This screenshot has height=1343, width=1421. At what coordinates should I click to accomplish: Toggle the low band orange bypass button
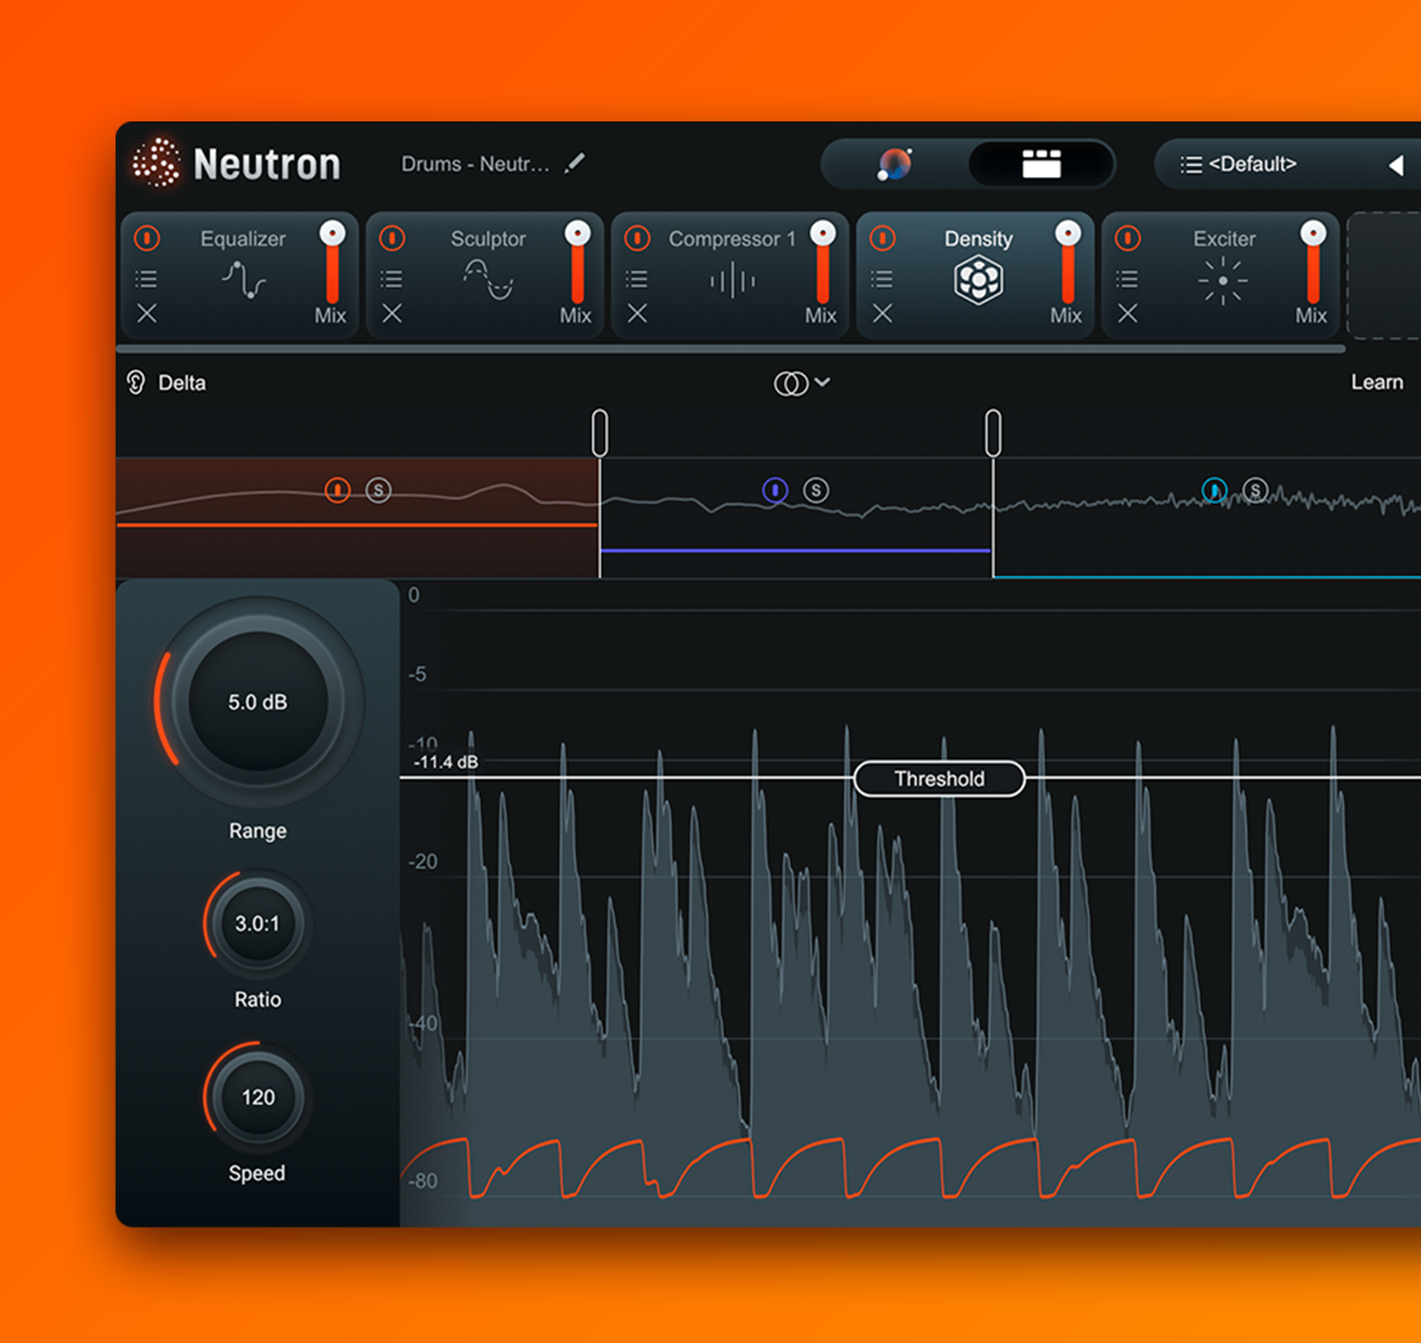pyautogui.click(x=337, y=490)
